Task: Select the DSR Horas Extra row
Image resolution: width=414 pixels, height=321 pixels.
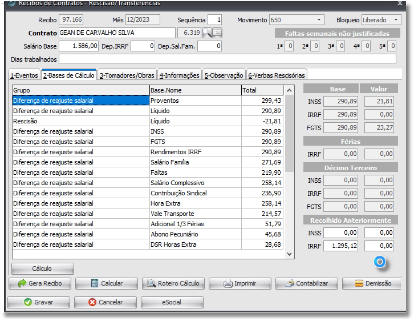Action: [x=148, y=244]
